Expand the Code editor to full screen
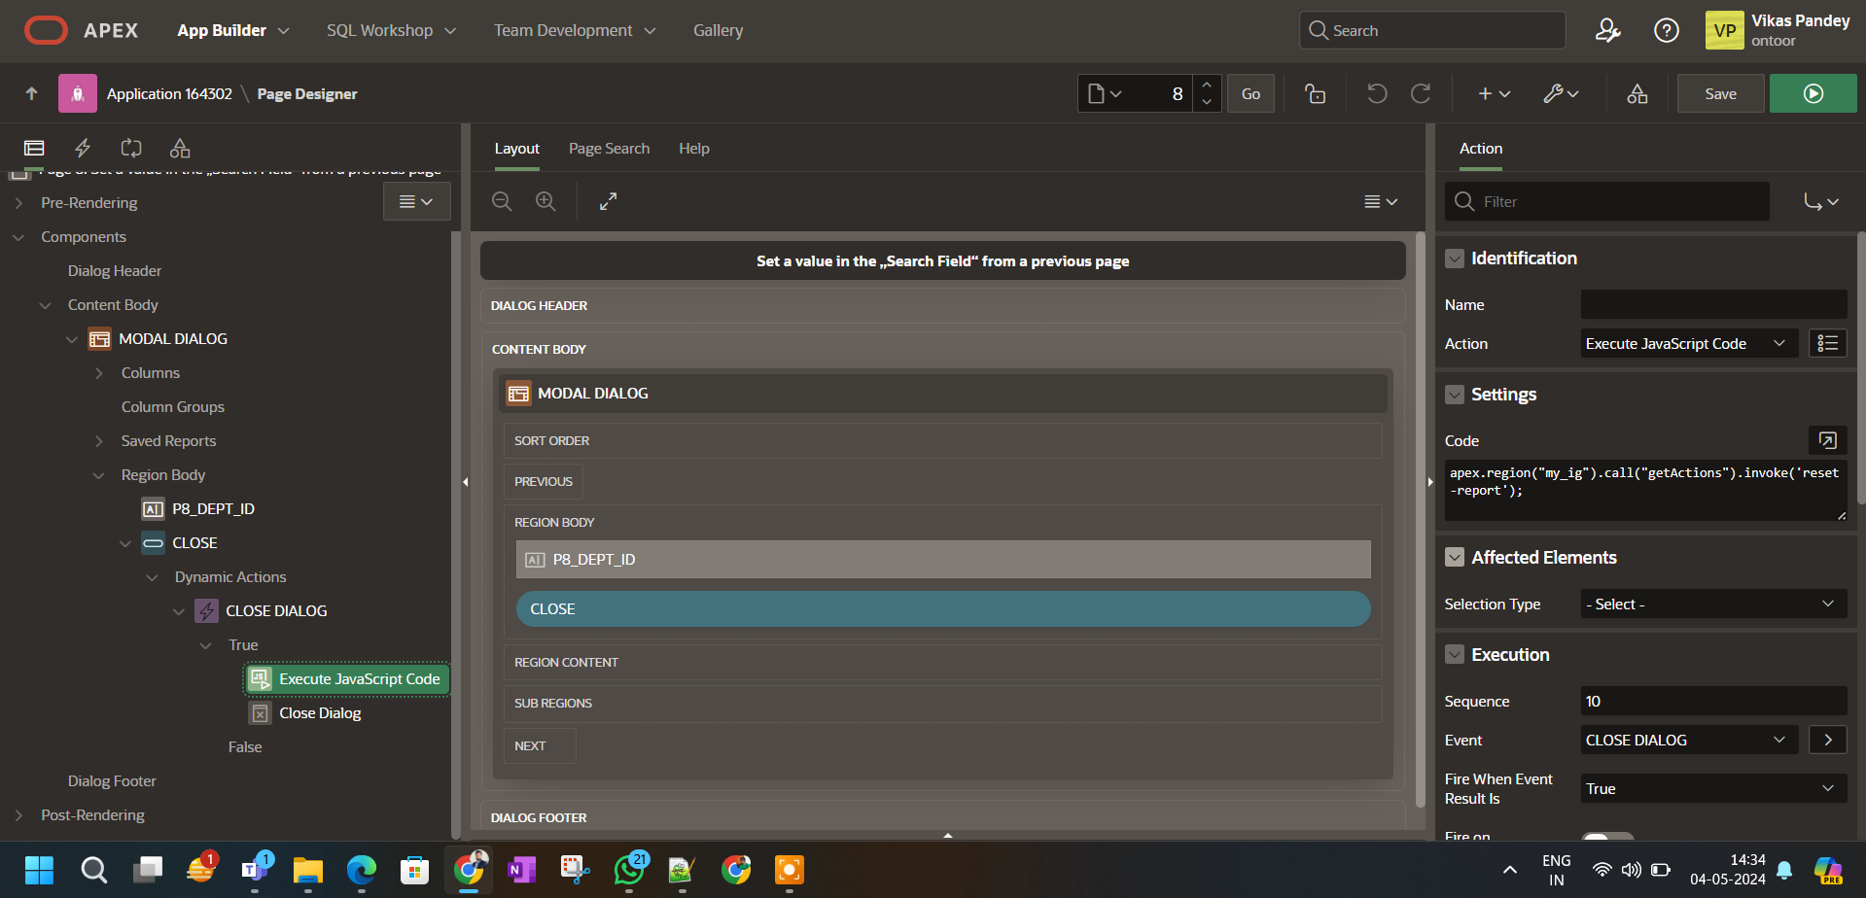 (1827, 440)
